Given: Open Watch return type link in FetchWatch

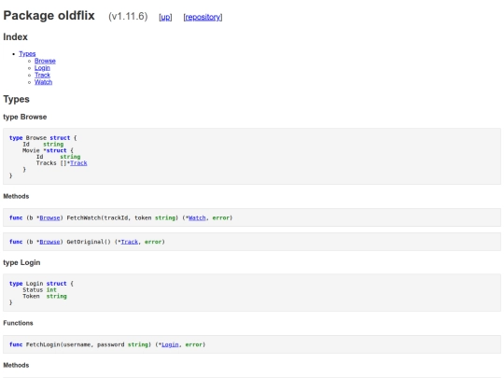Looking at the screenshot, I should pos(197,217).
